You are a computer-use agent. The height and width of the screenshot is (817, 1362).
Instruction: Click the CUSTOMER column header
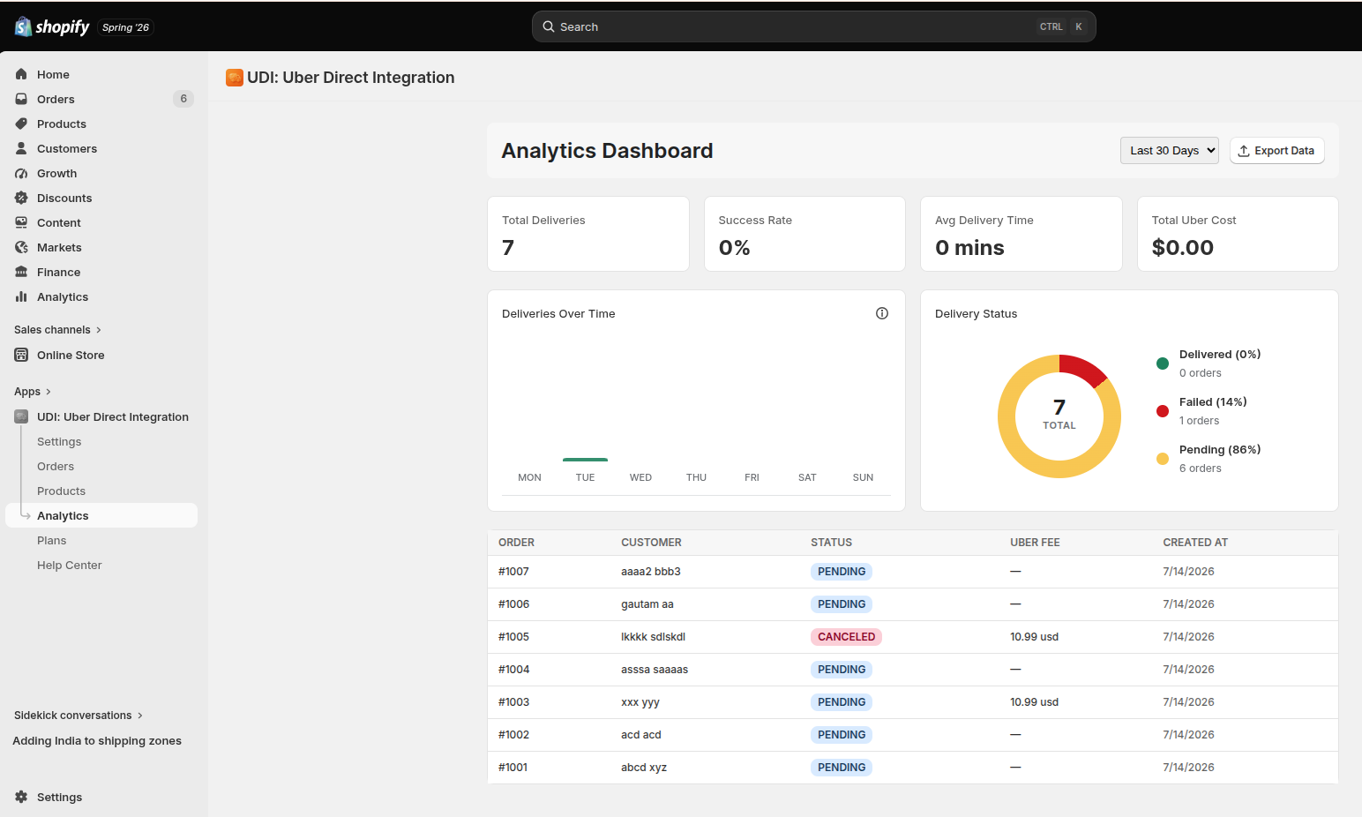(x=651, y=543)
